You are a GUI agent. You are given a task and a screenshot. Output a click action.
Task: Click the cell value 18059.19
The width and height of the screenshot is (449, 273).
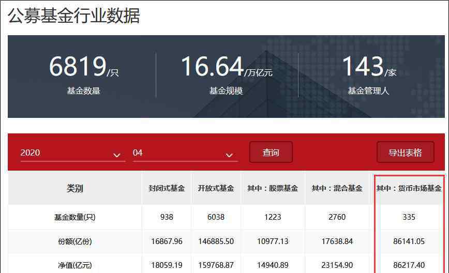click(167, 265)
